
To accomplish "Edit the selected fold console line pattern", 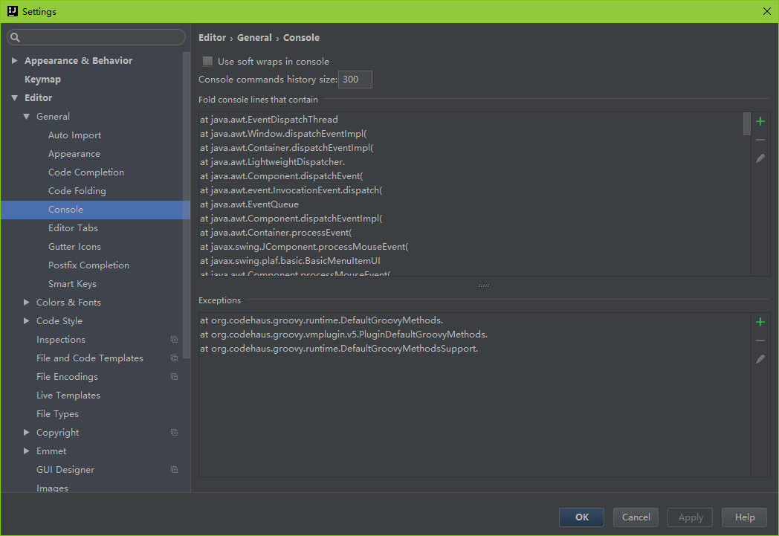I will click(760, 158).
